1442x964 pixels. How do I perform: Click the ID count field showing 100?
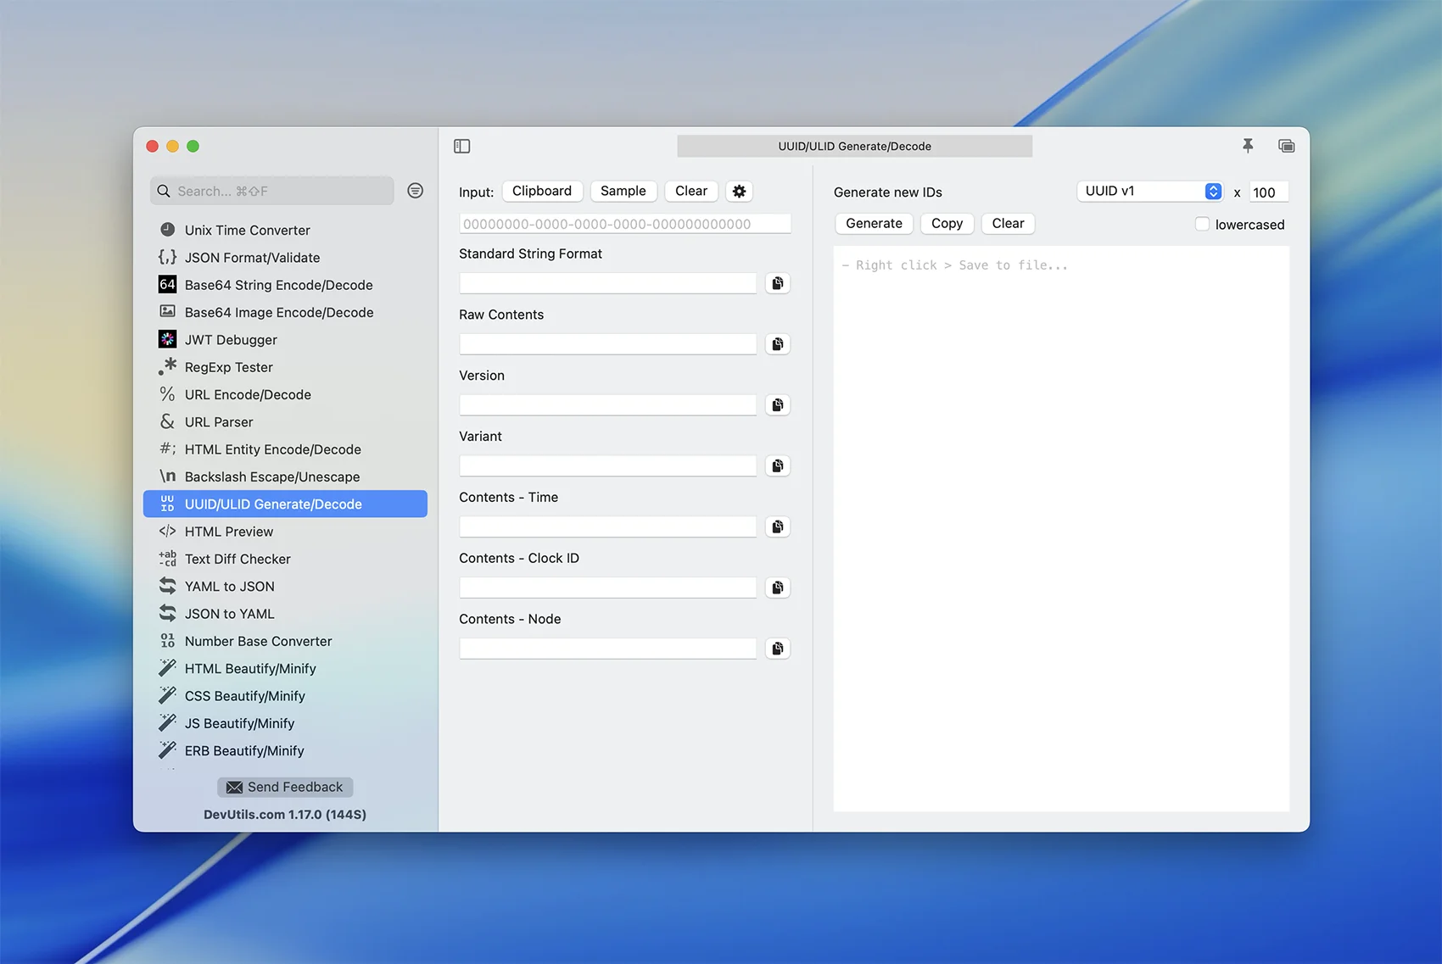pyautogui.click(x=1268, y=192)
